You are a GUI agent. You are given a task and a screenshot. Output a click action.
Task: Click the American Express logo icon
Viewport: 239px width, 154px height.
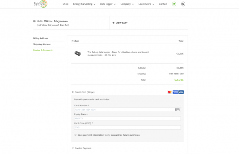pyautogui.click(x=175, y=92)
